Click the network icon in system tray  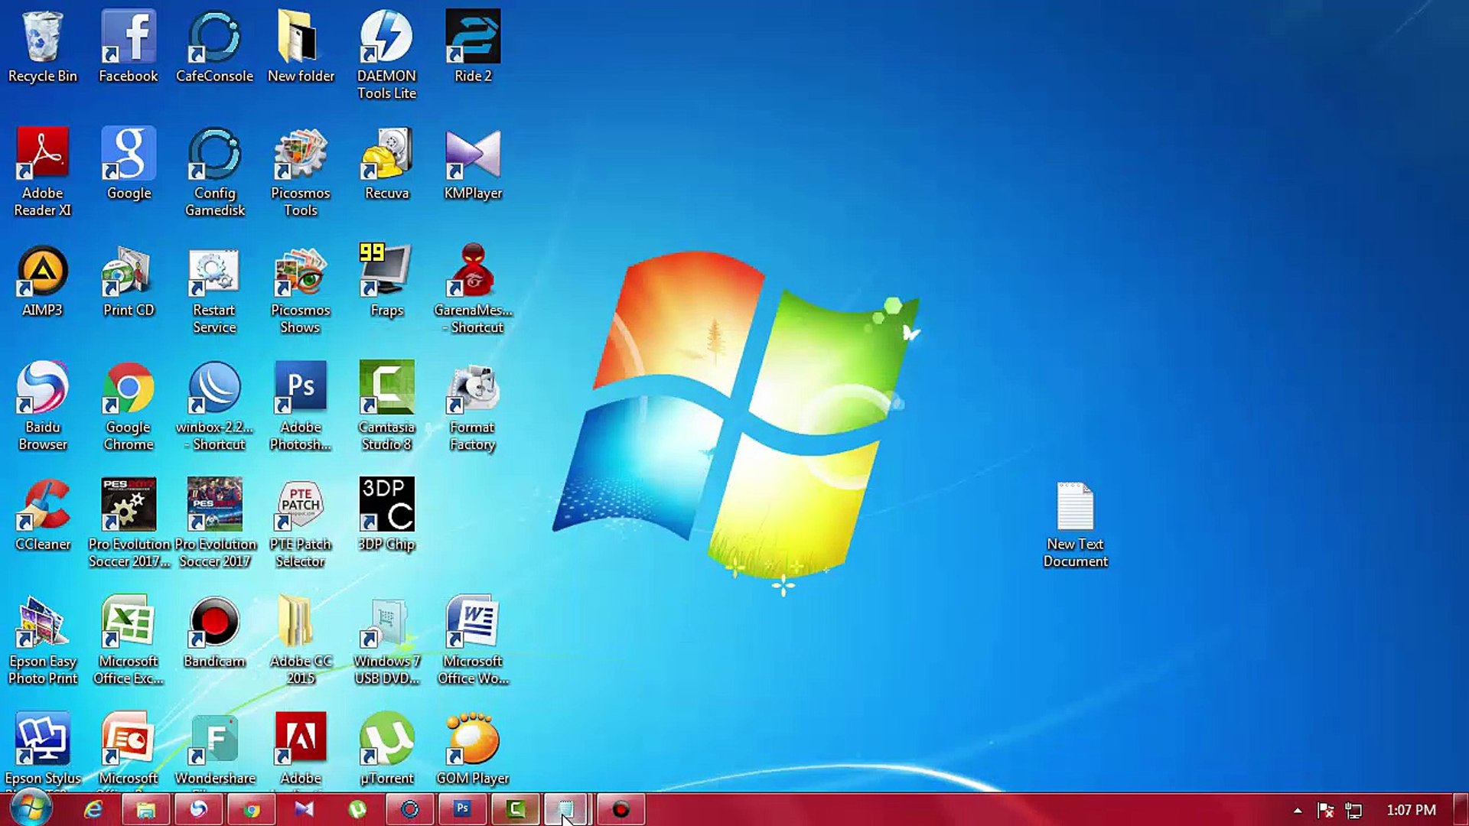(x=1354, y=810)
